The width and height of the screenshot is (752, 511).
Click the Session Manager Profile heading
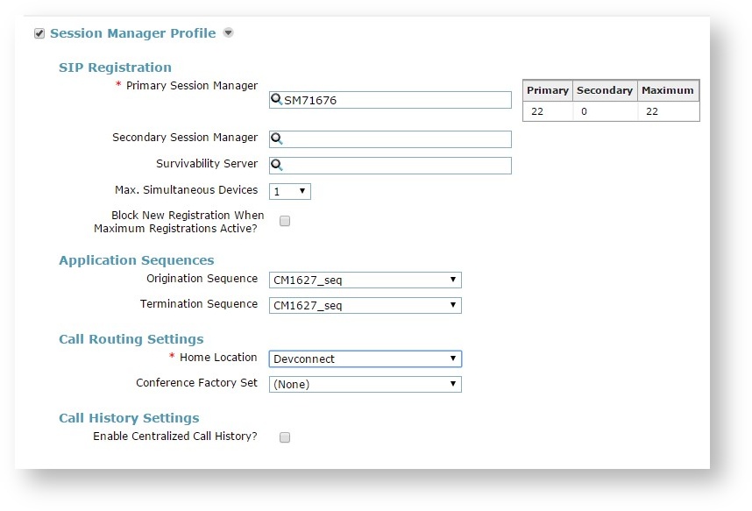point(132,33)
